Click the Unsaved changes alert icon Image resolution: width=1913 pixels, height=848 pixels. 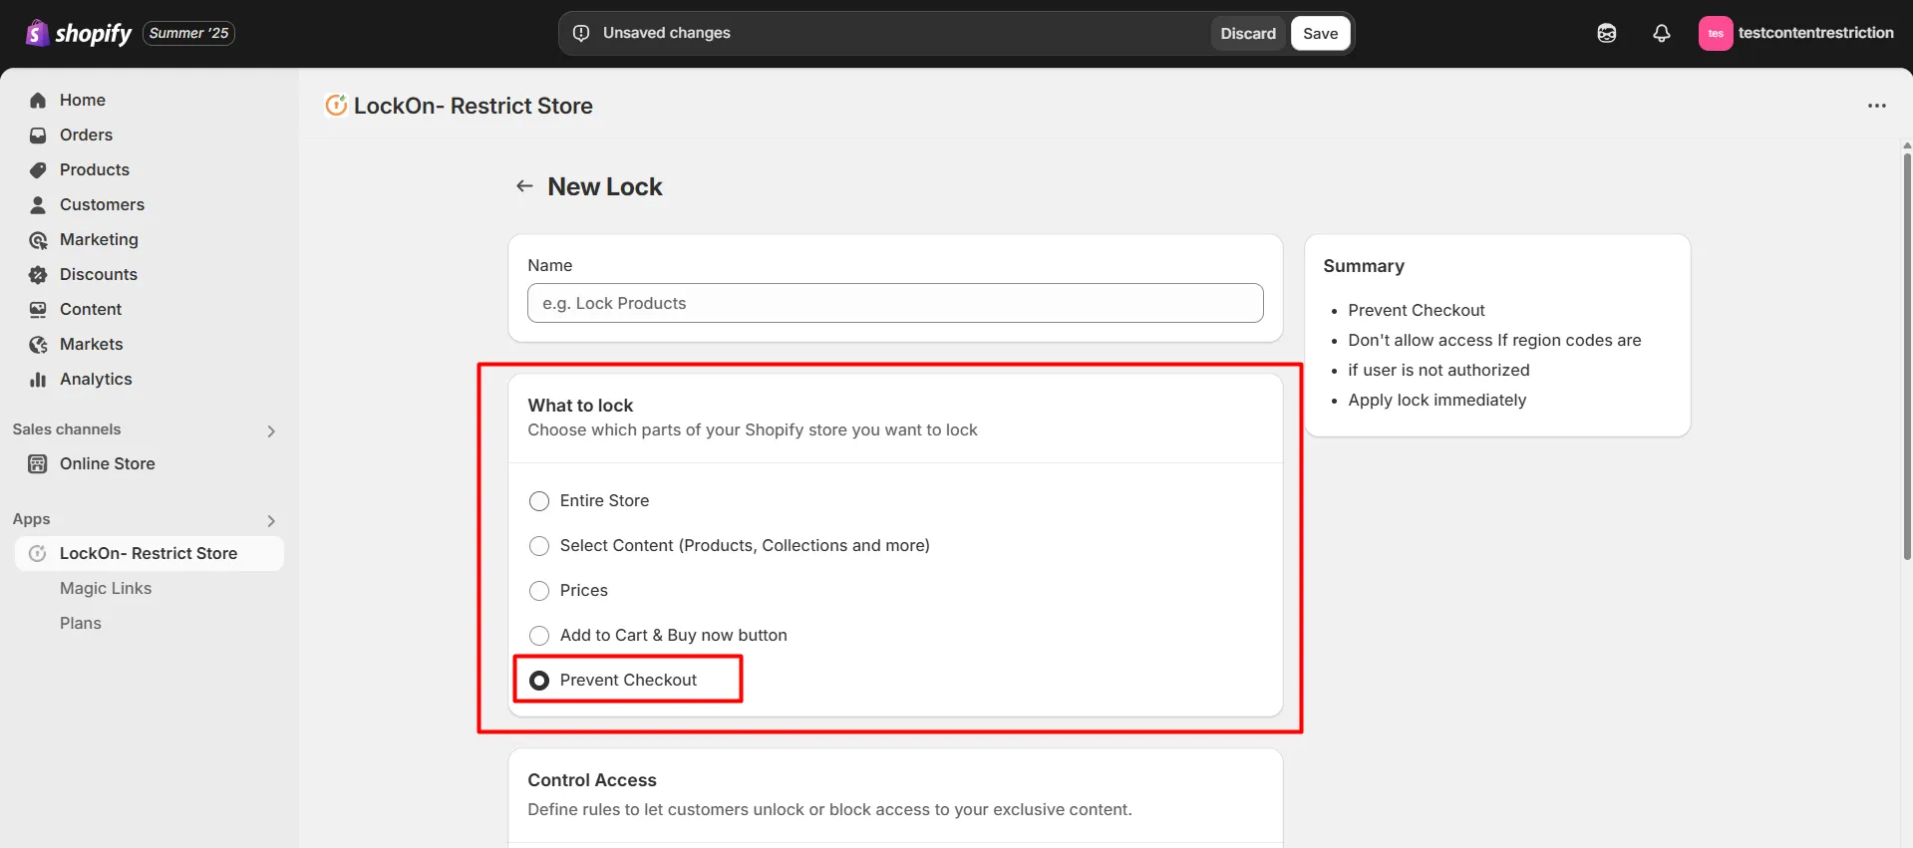[581, 33]
